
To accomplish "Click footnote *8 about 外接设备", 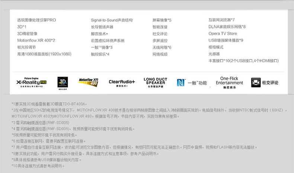I will [85, 154].
